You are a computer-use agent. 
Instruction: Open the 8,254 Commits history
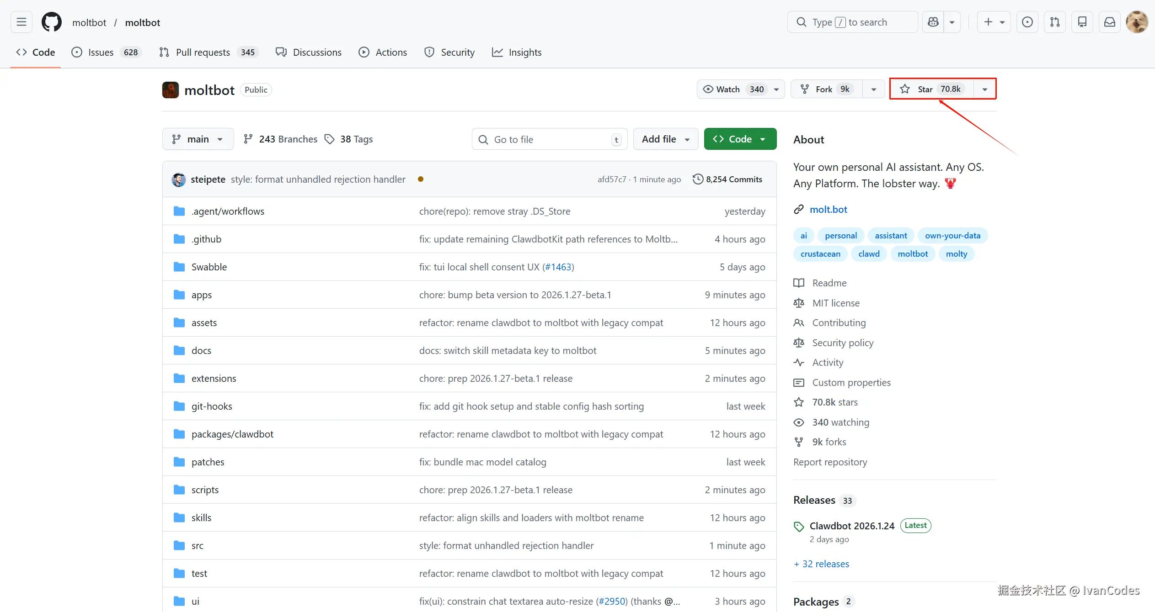click(x=727, y=179)
